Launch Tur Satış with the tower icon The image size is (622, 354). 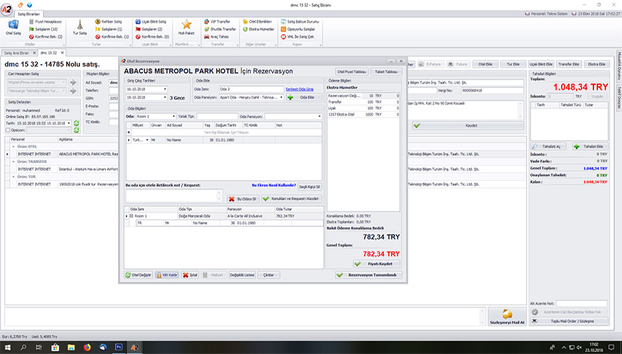[x=80, y=28]
